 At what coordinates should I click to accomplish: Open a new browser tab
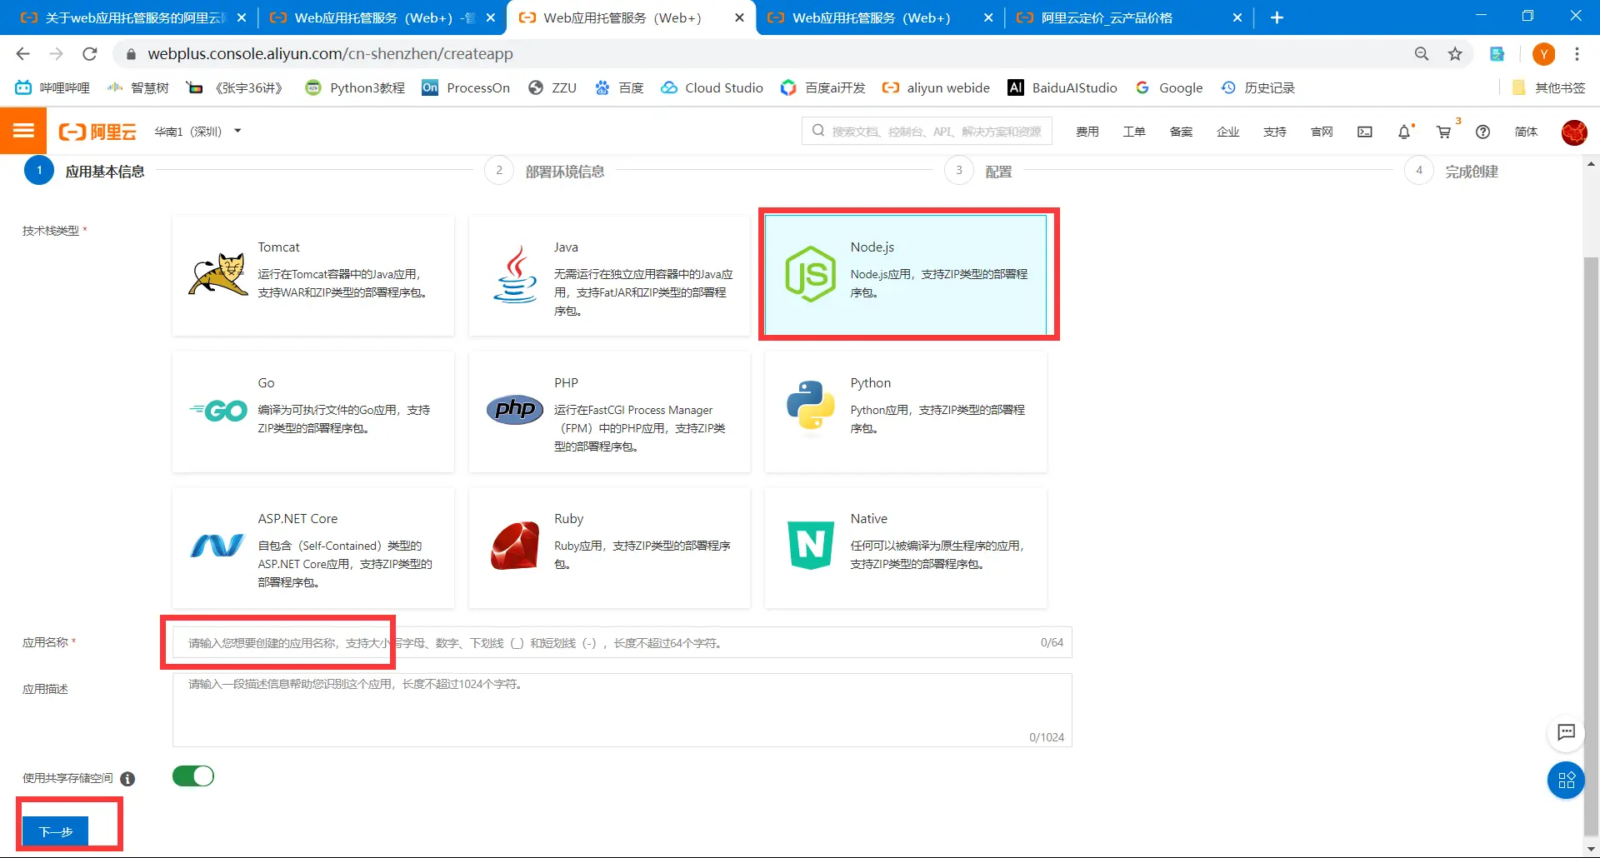pos(1277,17)
